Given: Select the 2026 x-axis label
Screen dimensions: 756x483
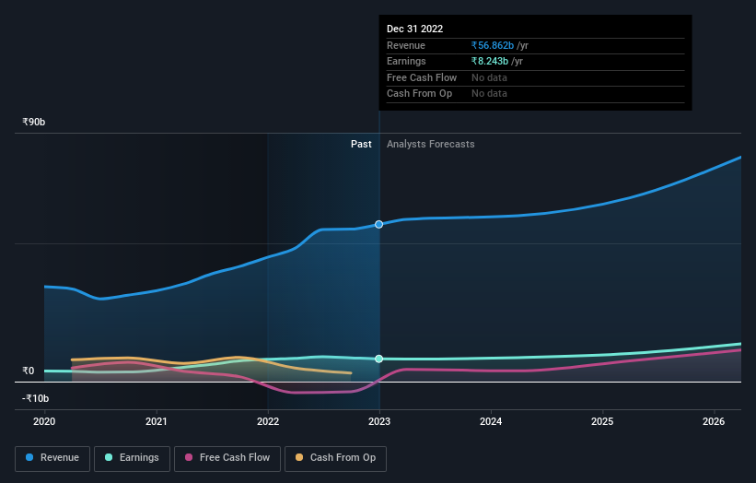Looking at the screenshot, I should click(x=714, y=422).
